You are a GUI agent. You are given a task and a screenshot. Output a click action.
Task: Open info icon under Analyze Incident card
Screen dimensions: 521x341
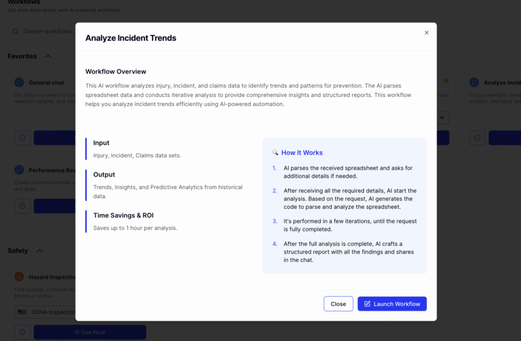477,138
